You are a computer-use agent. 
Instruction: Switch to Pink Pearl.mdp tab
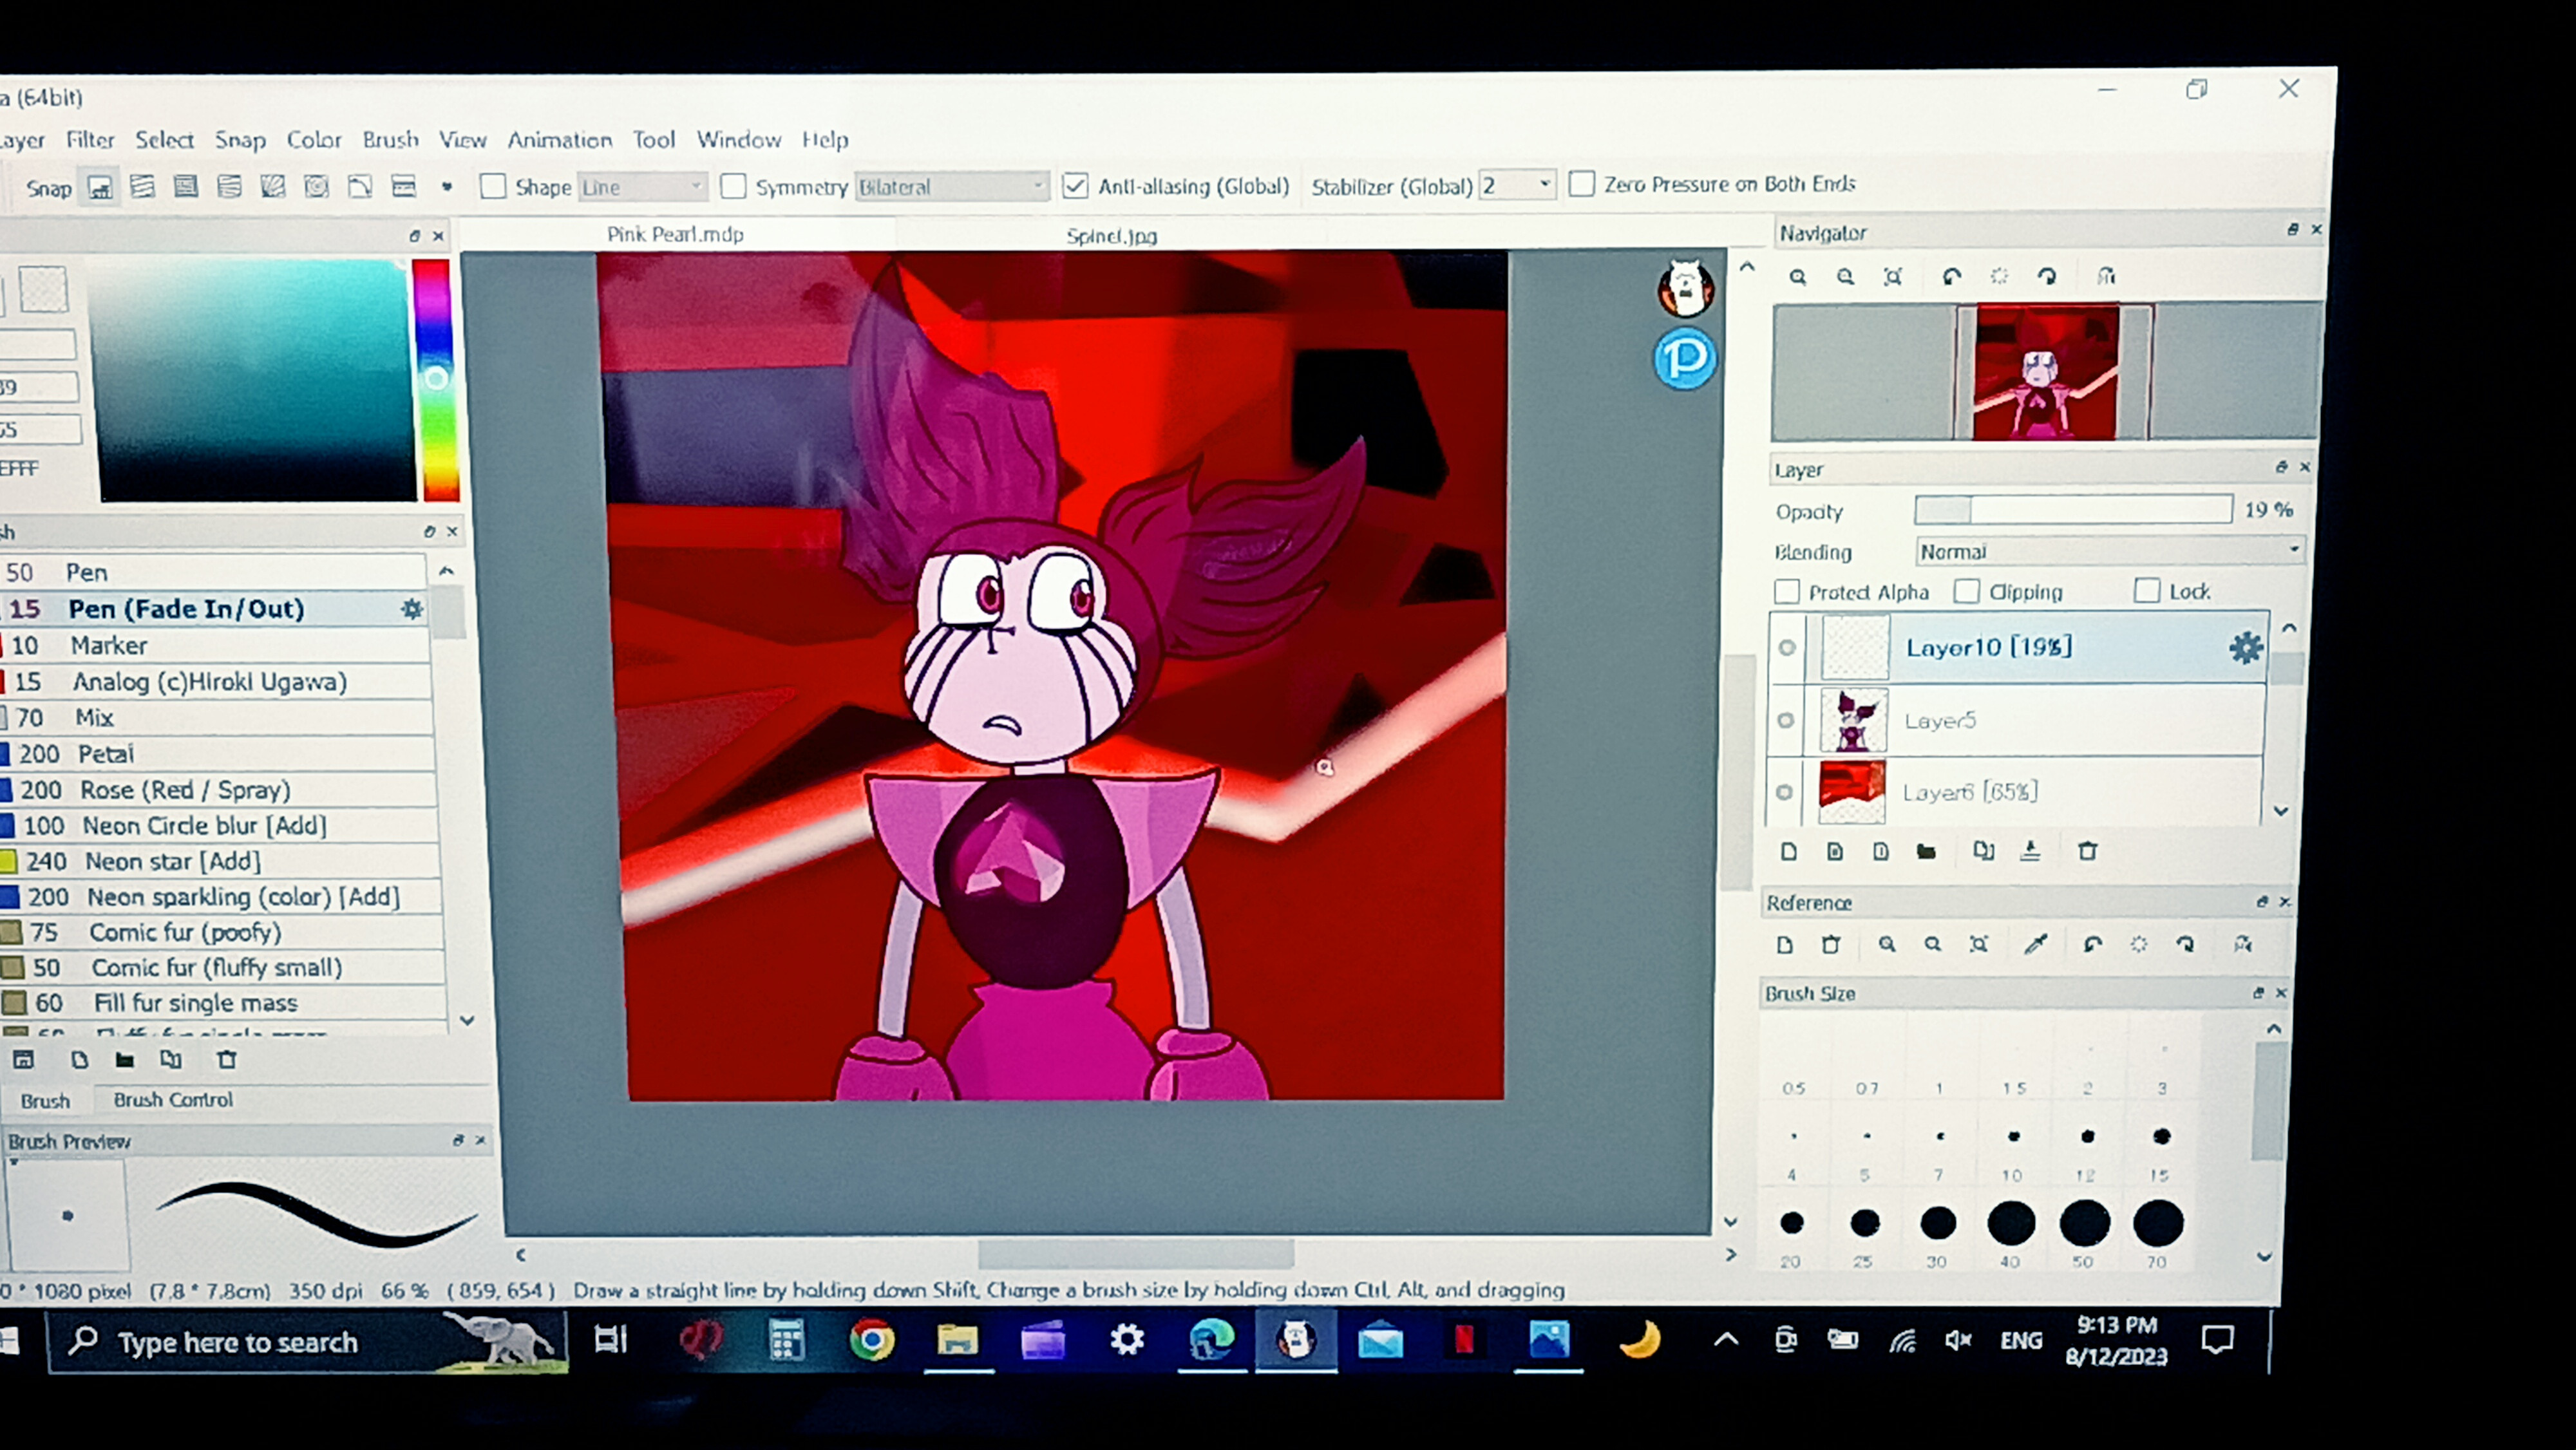point(675,234)
